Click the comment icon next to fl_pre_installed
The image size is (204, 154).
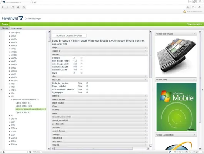87,86
